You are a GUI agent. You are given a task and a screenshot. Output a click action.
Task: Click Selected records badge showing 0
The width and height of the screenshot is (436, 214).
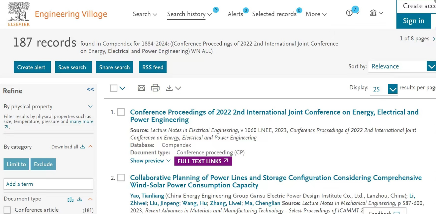click(x=299, y=10)
